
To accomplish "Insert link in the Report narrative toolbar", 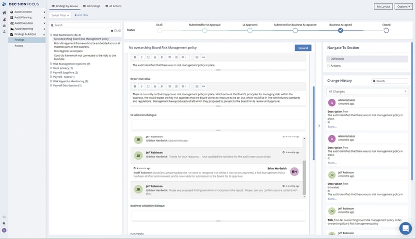I will click(x=203, y=86).
